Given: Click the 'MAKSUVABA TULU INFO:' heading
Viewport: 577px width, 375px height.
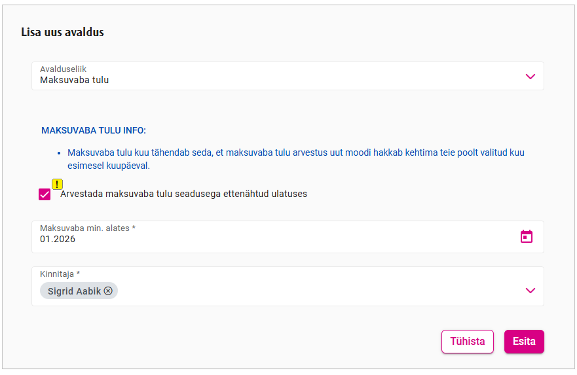Looking at the screenshot, I should coord(94,131).
